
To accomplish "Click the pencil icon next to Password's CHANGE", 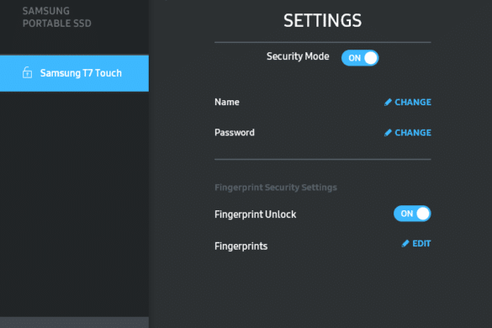I will pos(388,133).
